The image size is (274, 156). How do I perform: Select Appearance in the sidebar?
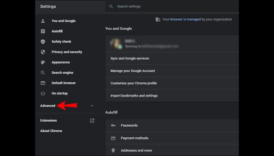click(x=61, y=62)
